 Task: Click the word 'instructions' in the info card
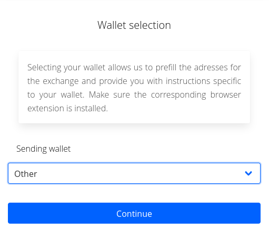click(188, 81)
